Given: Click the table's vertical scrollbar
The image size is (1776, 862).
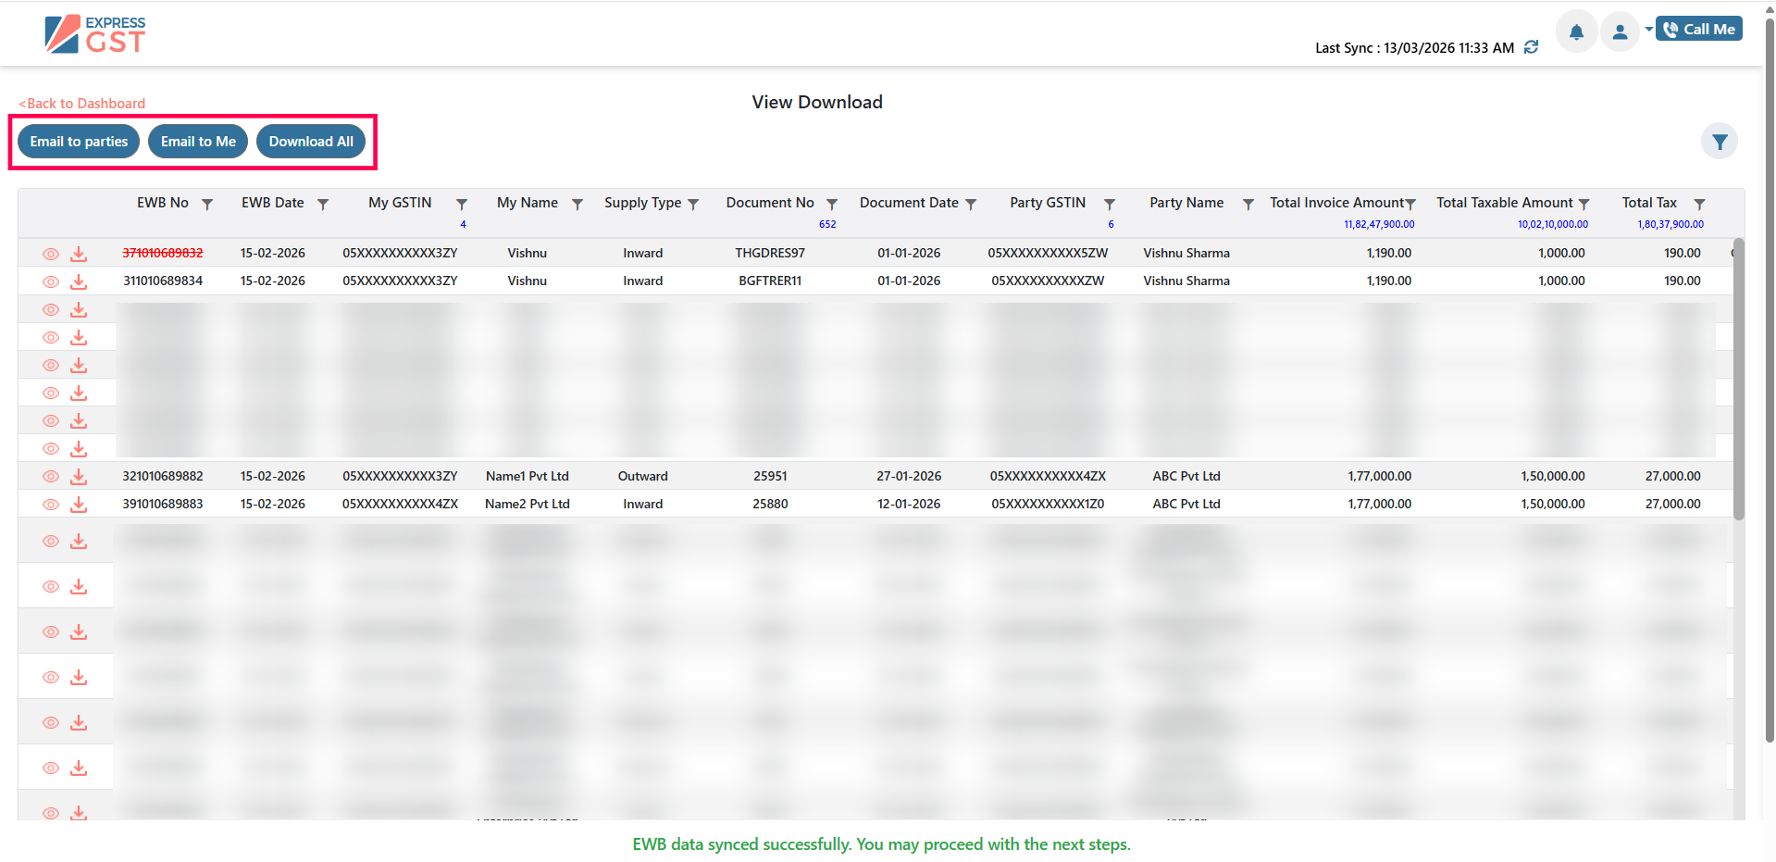Looking at the screenshot, I should 1738,380.
